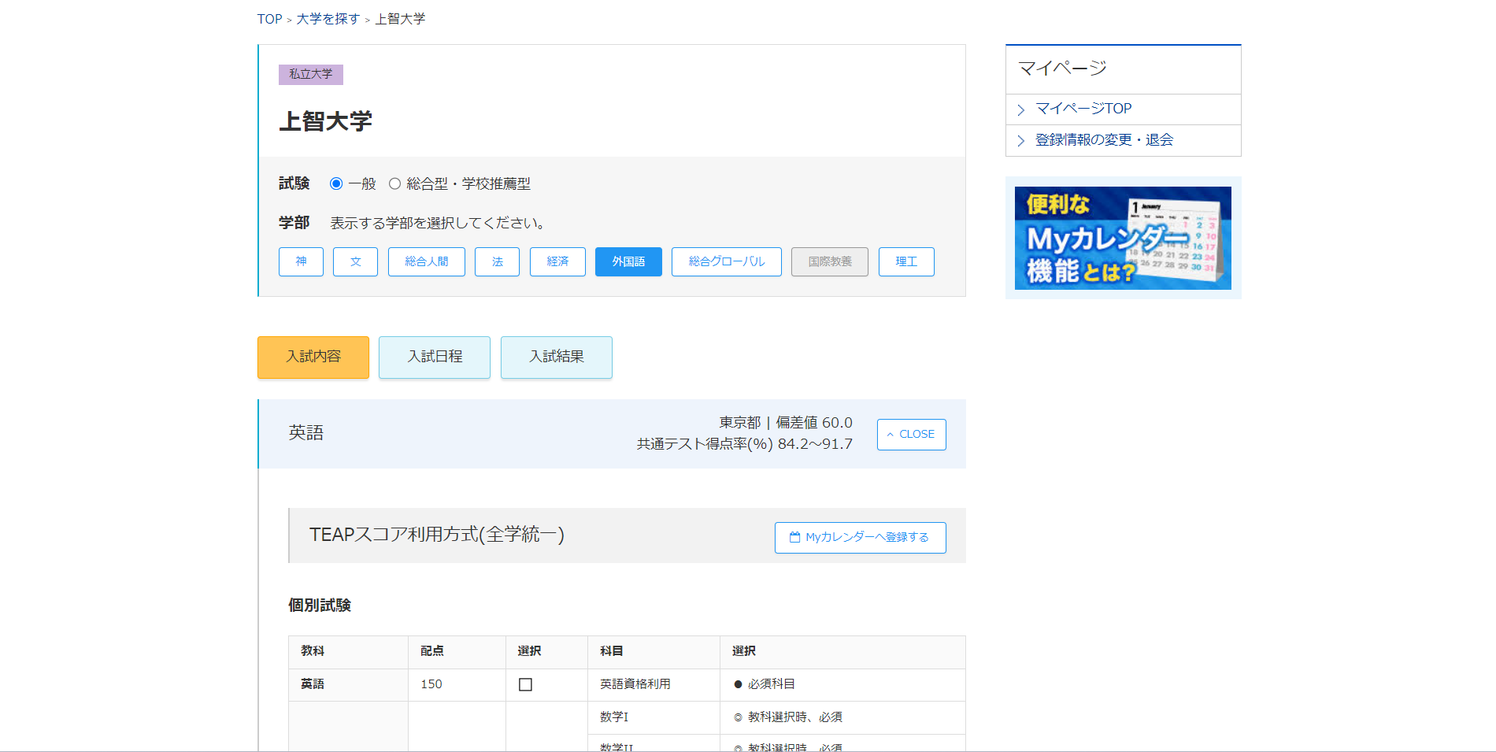Select the 理工 faculty button
Screen dimensions: 1496x752
pos(906,261)
